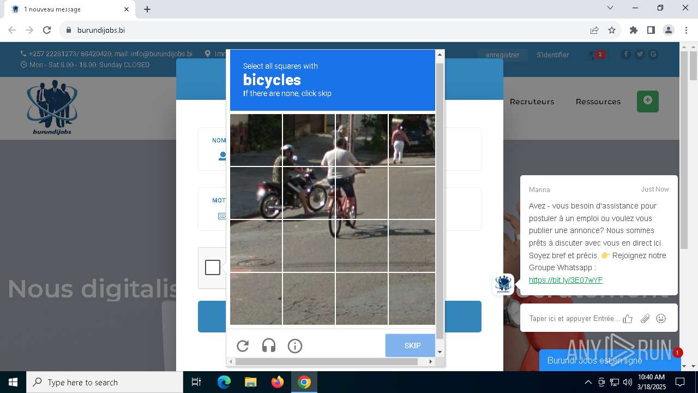Click the 'enregistrer' button
Viewport: 698px width, 393px height.
click(502, 55)
